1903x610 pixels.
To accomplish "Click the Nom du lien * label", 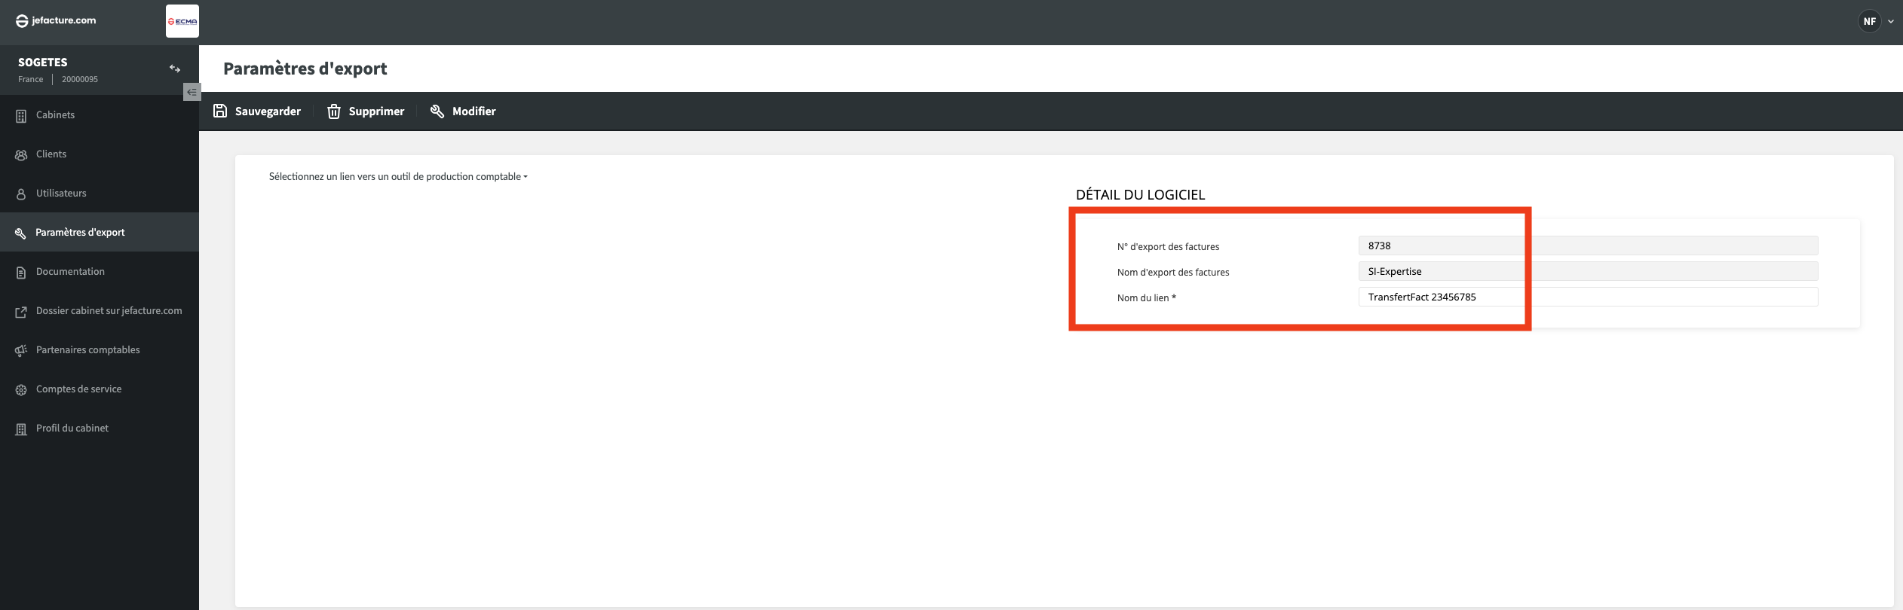I will click(1146, 298).
